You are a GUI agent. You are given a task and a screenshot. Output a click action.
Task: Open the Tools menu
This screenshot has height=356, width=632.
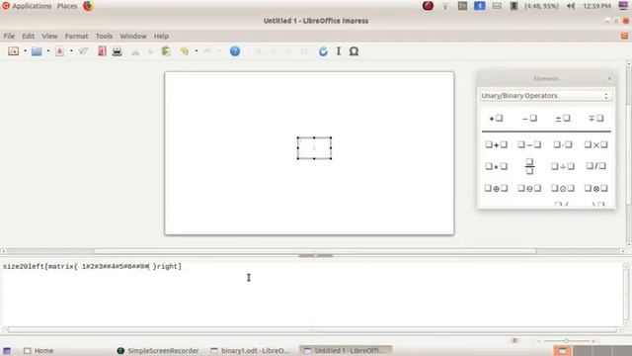tap(104, 36)
